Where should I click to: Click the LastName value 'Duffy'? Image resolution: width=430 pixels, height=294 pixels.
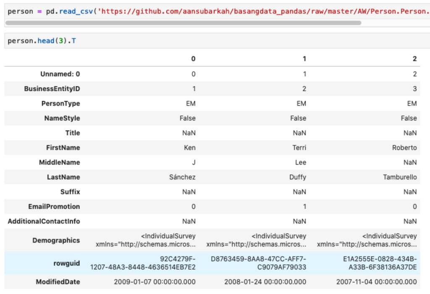(298, 177)
